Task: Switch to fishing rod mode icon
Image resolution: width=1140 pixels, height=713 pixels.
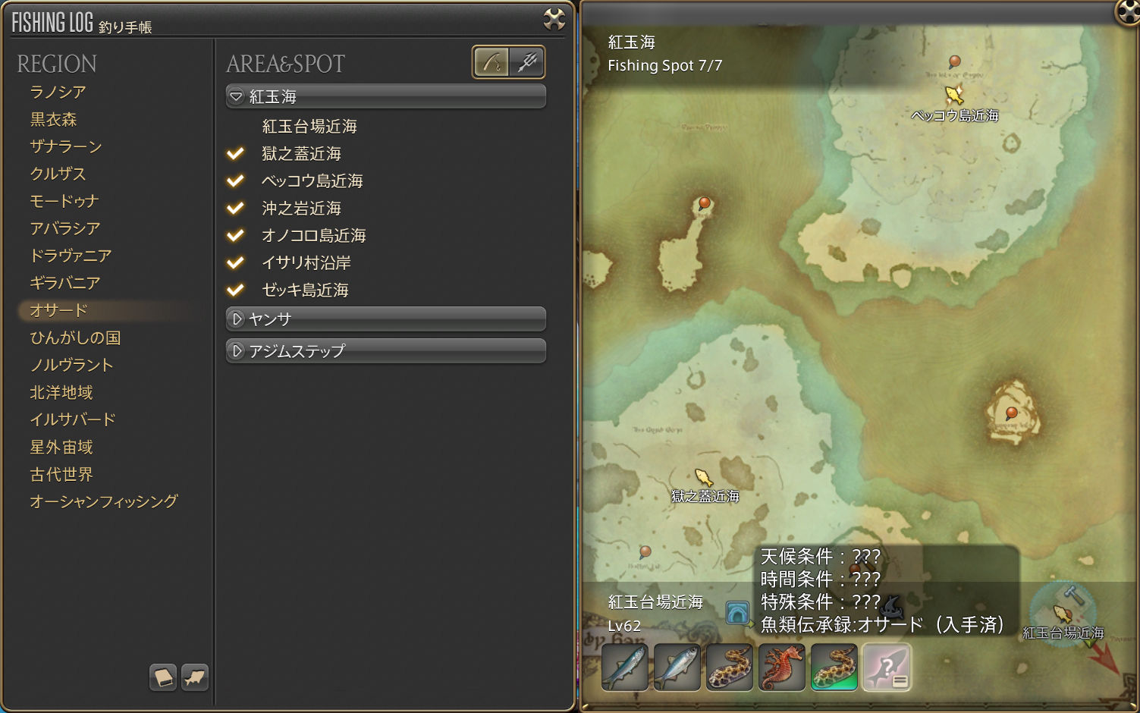Action: coord(491,62)
